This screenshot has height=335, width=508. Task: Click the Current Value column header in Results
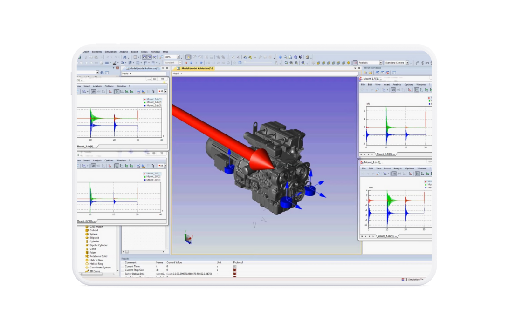[174, 262]
